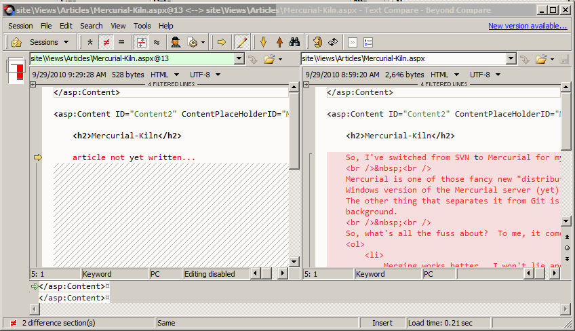Click the difference thumbnail overview map
Screen dimensions: 575x331
tap(16, 71)
